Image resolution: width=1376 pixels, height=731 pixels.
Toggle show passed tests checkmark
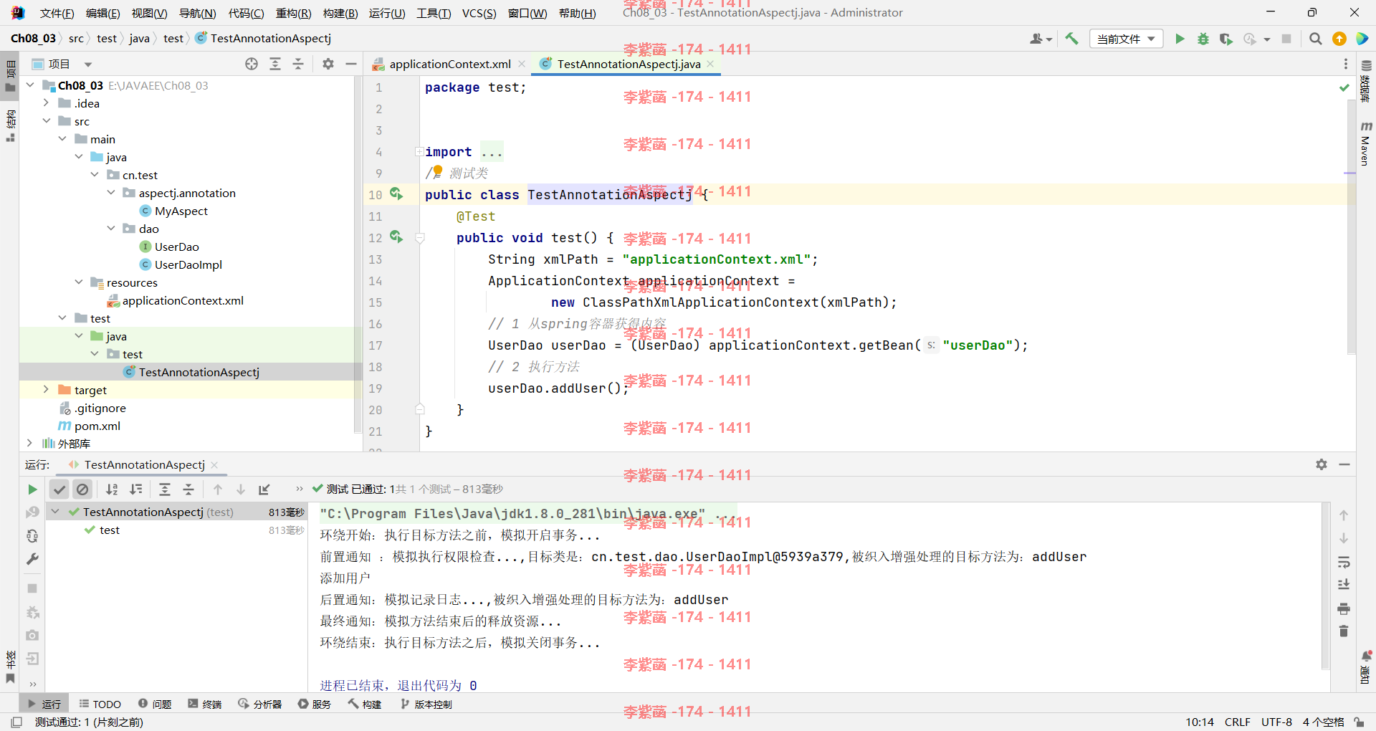click(x=59, y=489)
